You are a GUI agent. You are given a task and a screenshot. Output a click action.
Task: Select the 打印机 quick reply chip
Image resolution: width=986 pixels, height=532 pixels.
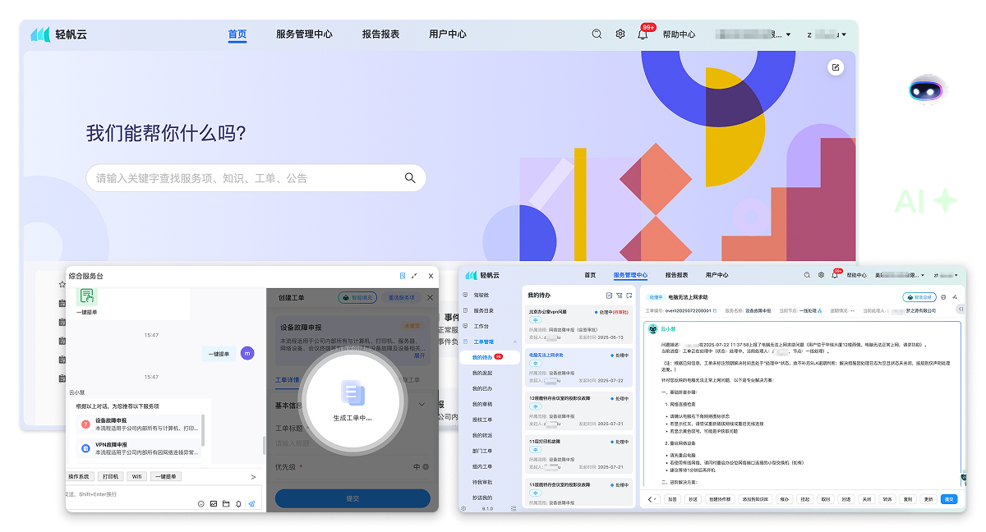pyautogui.click(x=109, y=476)
